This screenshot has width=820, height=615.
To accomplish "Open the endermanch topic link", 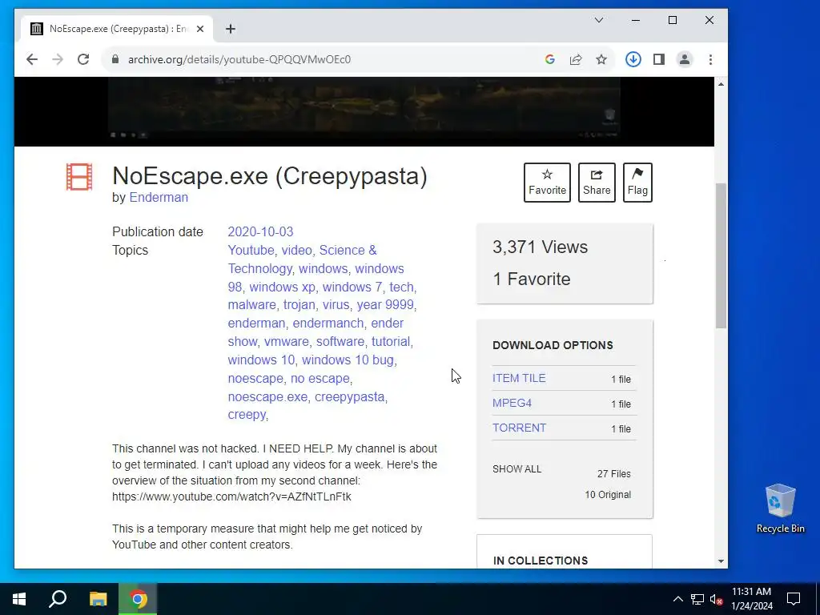I will pos(328,324).
